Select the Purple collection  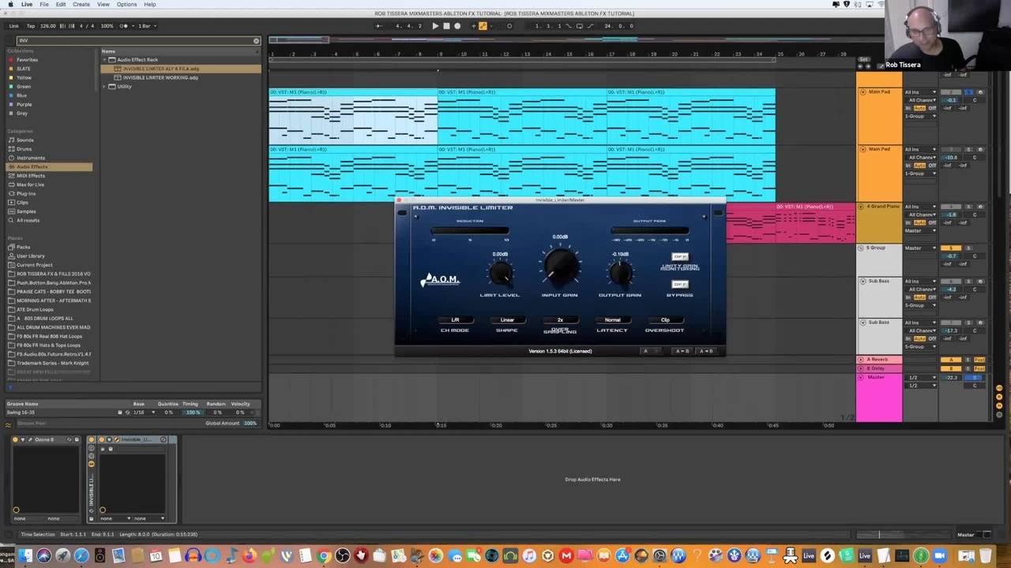(x=24, y=104)
